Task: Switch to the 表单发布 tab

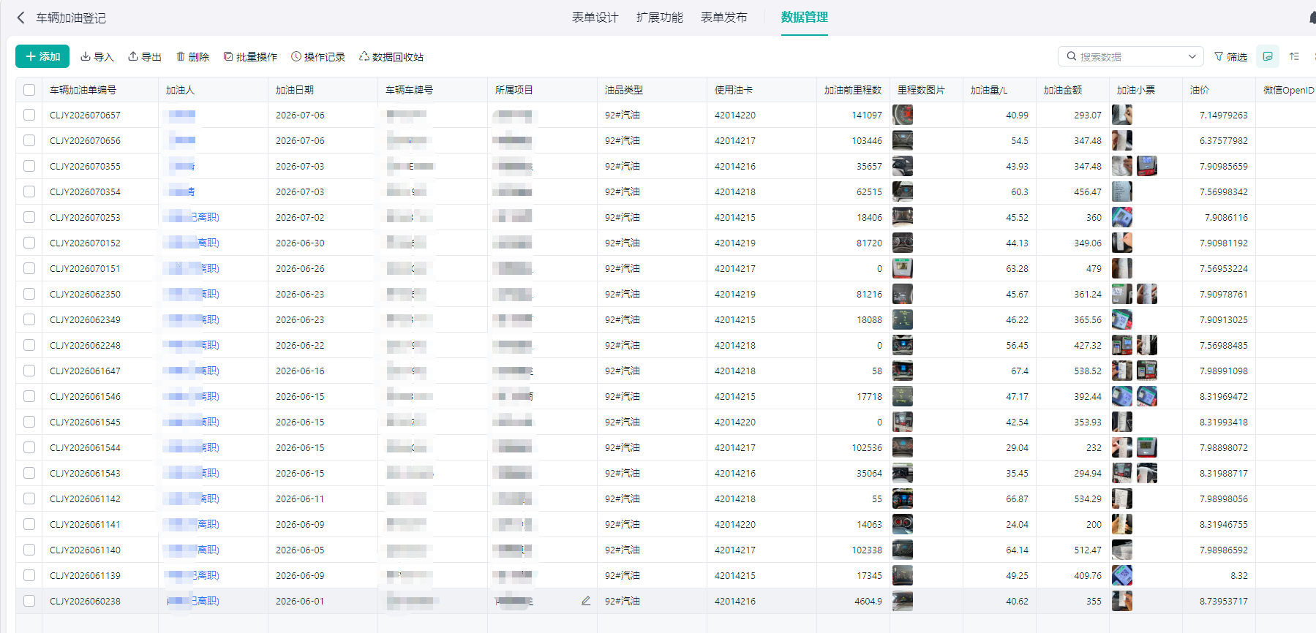Action: 723,18
